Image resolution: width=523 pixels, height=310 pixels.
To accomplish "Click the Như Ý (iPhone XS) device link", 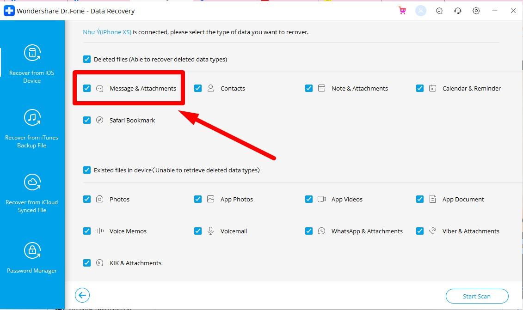I will pos(107,32).
